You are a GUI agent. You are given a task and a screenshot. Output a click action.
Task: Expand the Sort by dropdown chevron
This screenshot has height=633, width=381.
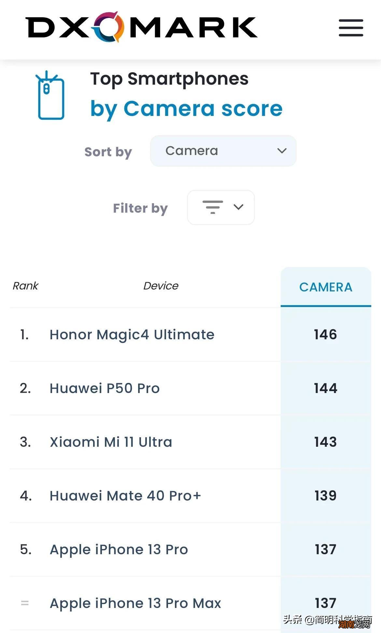tap(282, 151)
